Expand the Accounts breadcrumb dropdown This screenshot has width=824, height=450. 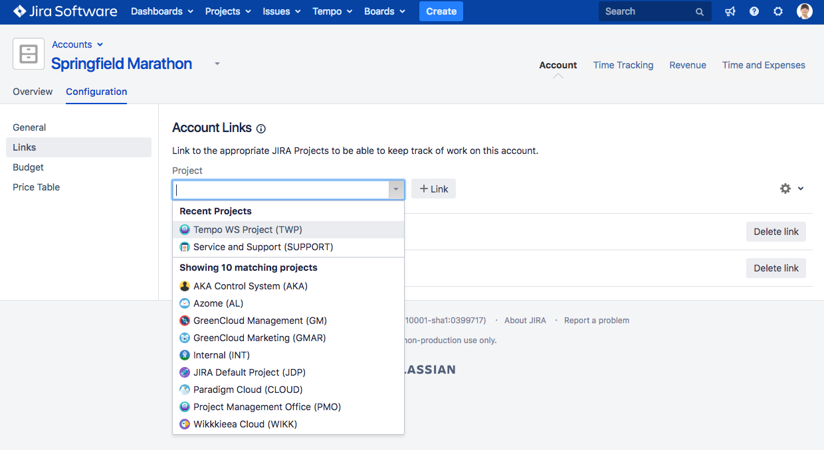tap(78, 44)
